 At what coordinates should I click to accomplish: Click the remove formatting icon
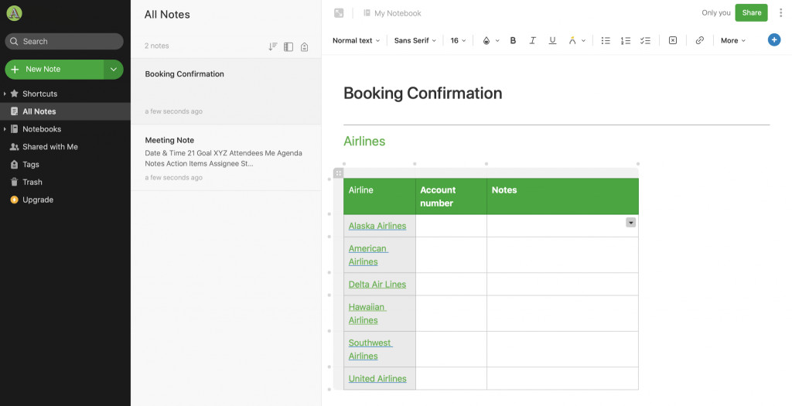coord(673,40)
